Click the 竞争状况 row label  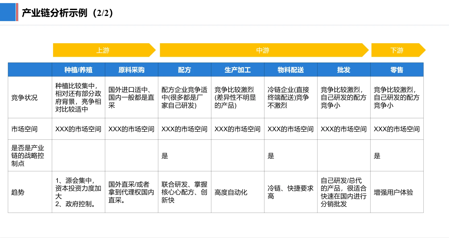click(25, 98)
